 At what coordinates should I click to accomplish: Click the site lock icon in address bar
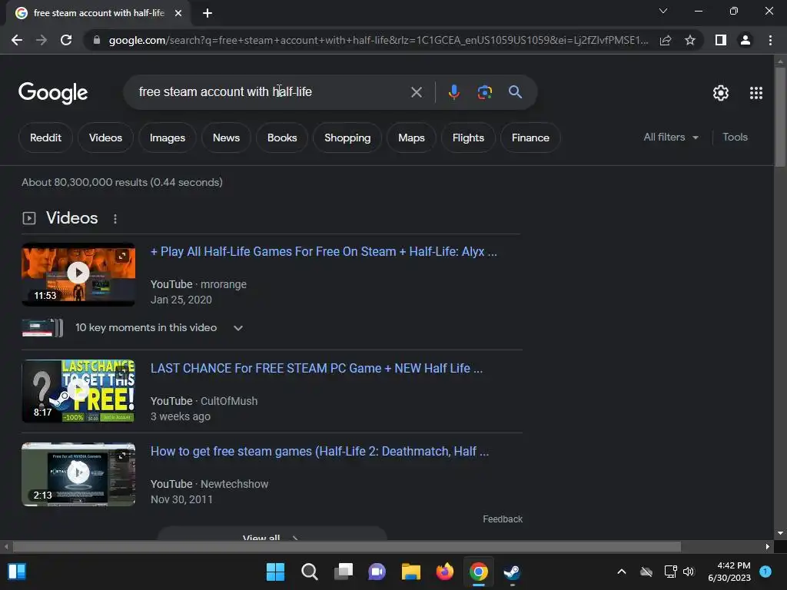pyautogui.click(x=96, y=40)
